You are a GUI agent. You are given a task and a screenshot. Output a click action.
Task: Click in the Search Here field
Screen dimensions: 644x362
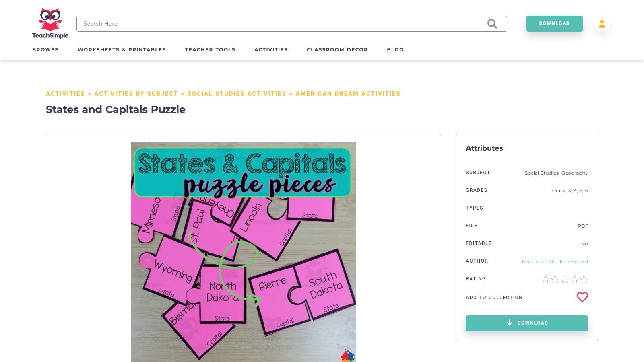(x=282, y=24)
